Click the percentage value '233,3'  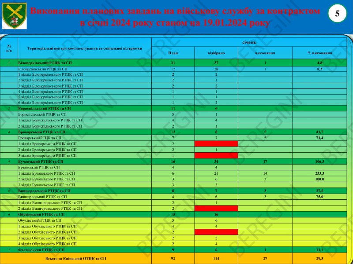(x=319, y=173)
